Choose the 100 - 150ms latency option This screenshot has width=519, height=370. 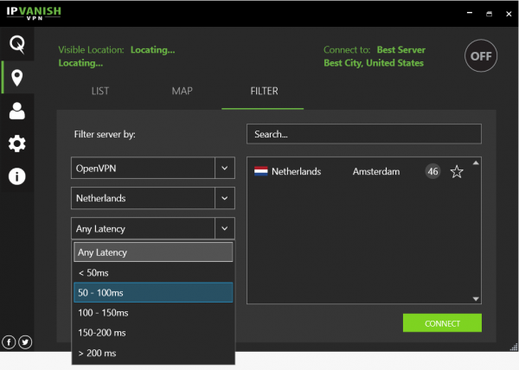click(x=153, y=313)
